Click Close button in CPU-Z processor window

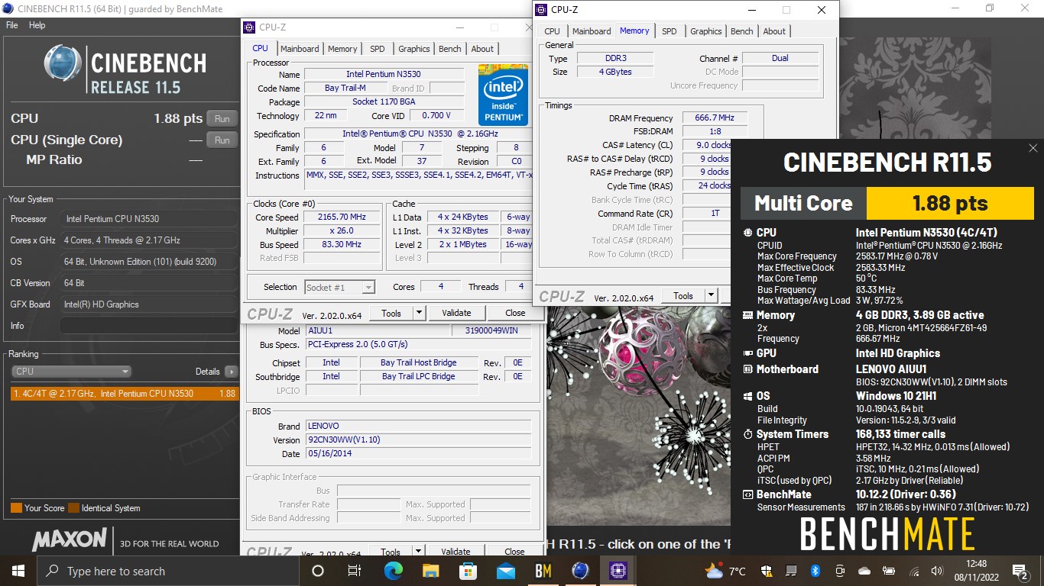tap(516, 313)
